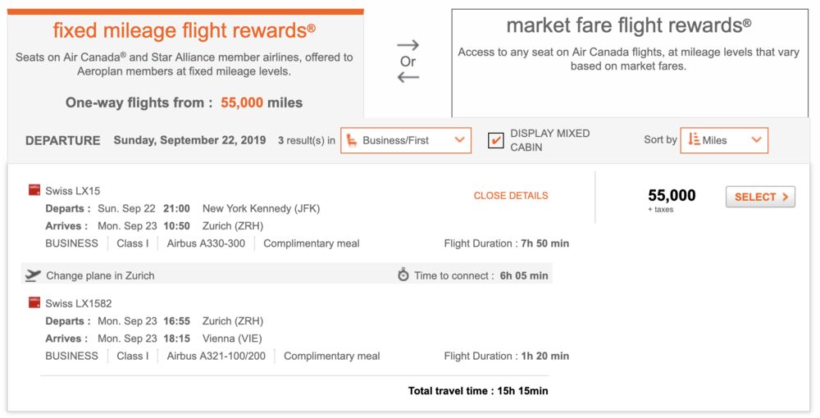820x418 pixels.
Task: Collapse flight info via CLOSE DETAILS
Action: [511, 196]
